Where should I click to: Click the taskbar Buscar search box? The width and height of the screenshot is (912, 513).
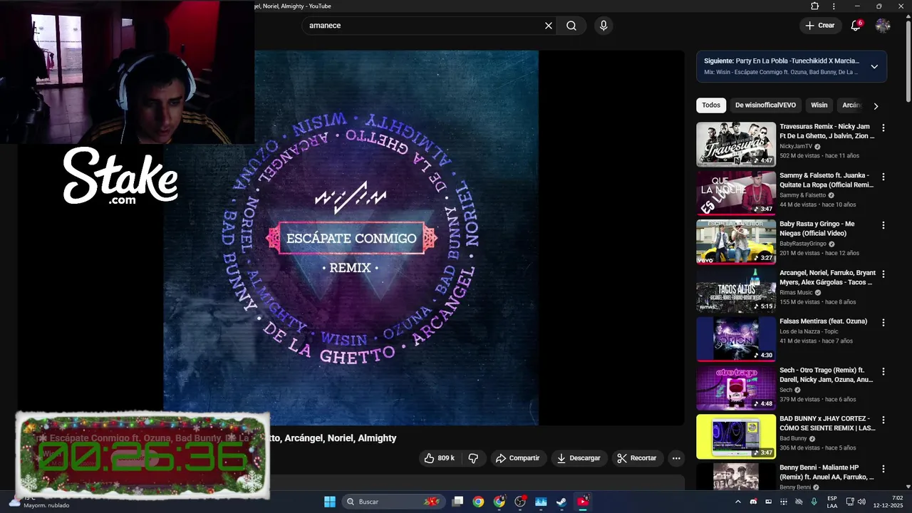click(393, 502)
